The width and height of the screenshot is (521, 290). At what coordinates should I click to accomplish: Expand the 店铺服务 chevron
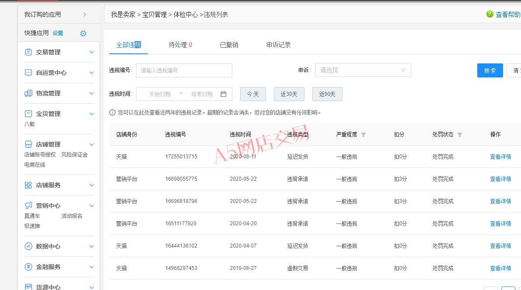click(92, 185)
